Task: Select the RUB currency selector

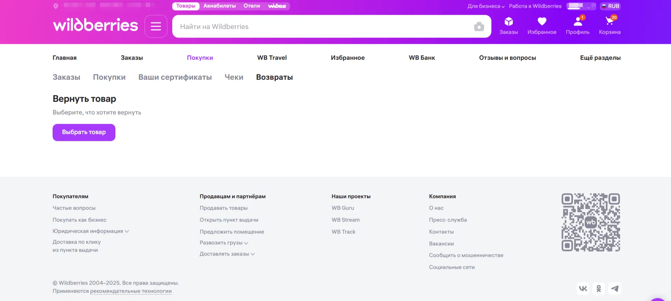Action: tap(610, 6)
